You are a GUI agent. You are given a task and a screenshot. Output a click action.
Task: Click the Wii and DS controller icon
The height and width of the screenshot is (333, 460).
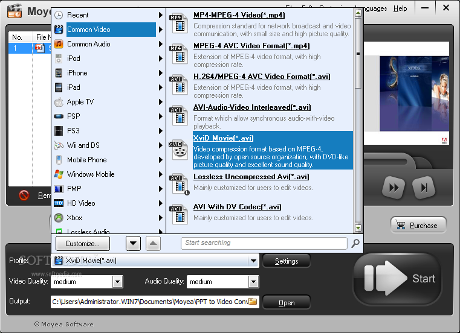(59, 145)
